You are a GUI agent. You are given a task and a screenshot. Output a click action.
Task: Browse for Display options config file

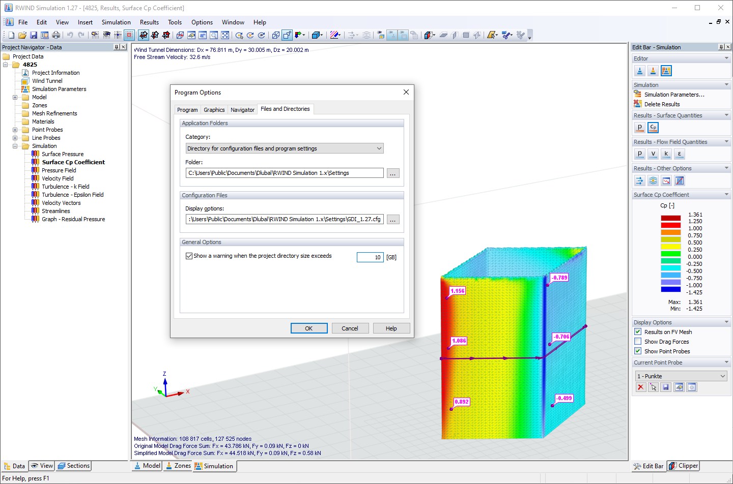393,220
